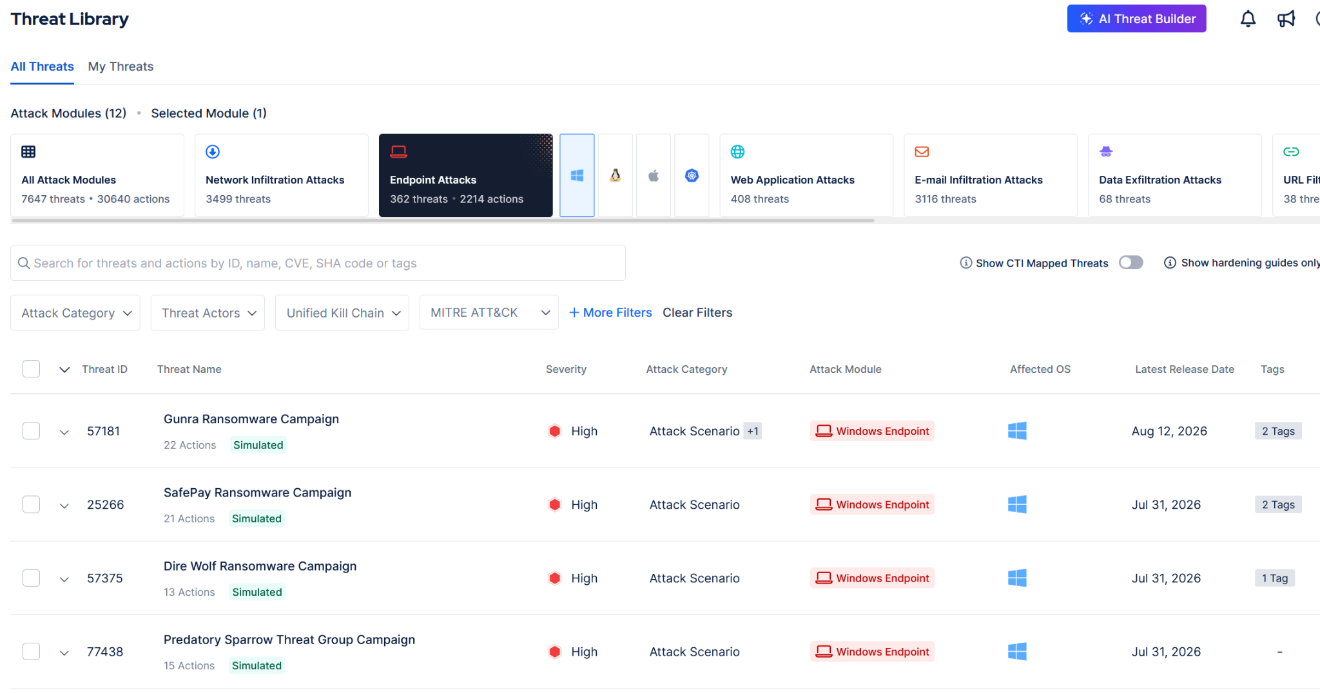Click the Windows OS icon in SafePay row
This screenshot has width=1320, height=693.
[x=1017, y=504]
